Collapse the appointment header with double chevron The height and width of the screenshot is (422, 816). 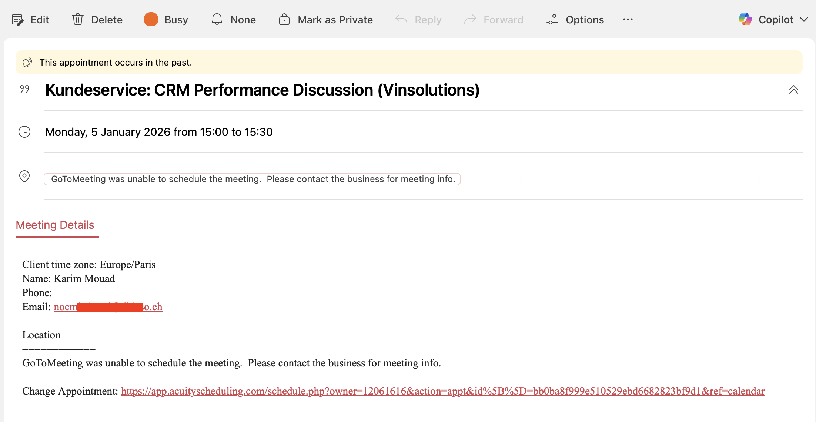793,90
